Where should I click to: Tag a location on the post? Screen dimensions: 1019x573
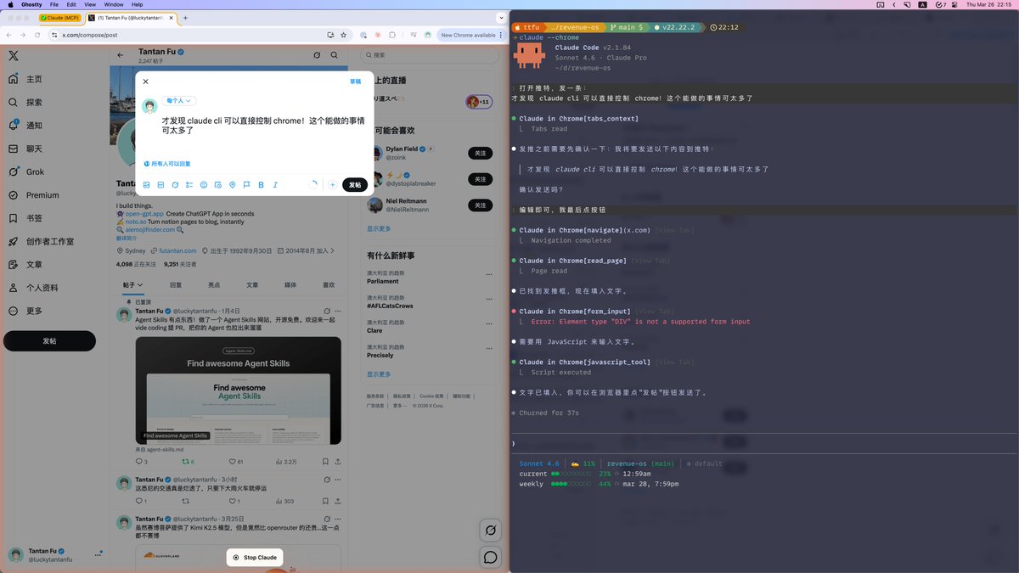(x=233, y=185)
